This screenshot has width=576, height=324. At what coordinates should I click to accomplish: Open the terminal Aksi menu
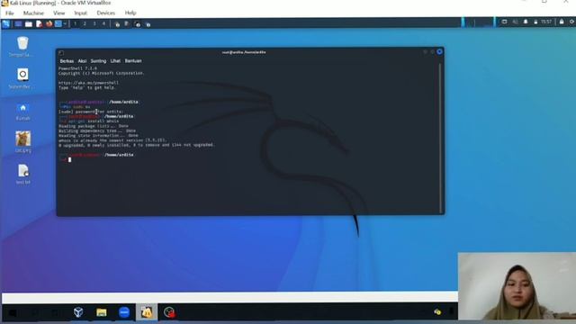tap(82, 61)
